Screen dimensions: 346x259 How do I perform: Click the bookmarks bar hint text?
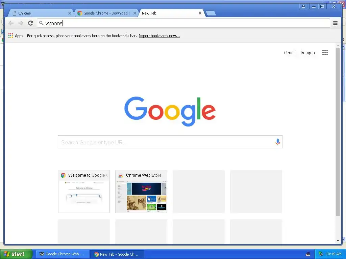(x=82, y=36)
